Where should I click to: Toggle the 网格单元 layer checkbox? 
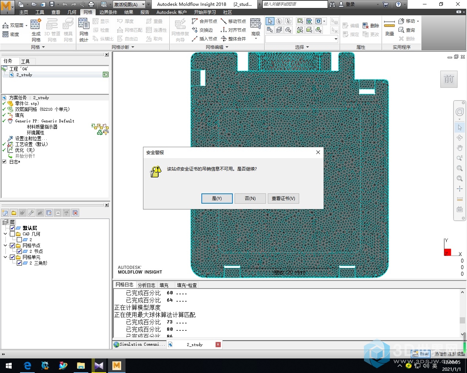(12, 257)
